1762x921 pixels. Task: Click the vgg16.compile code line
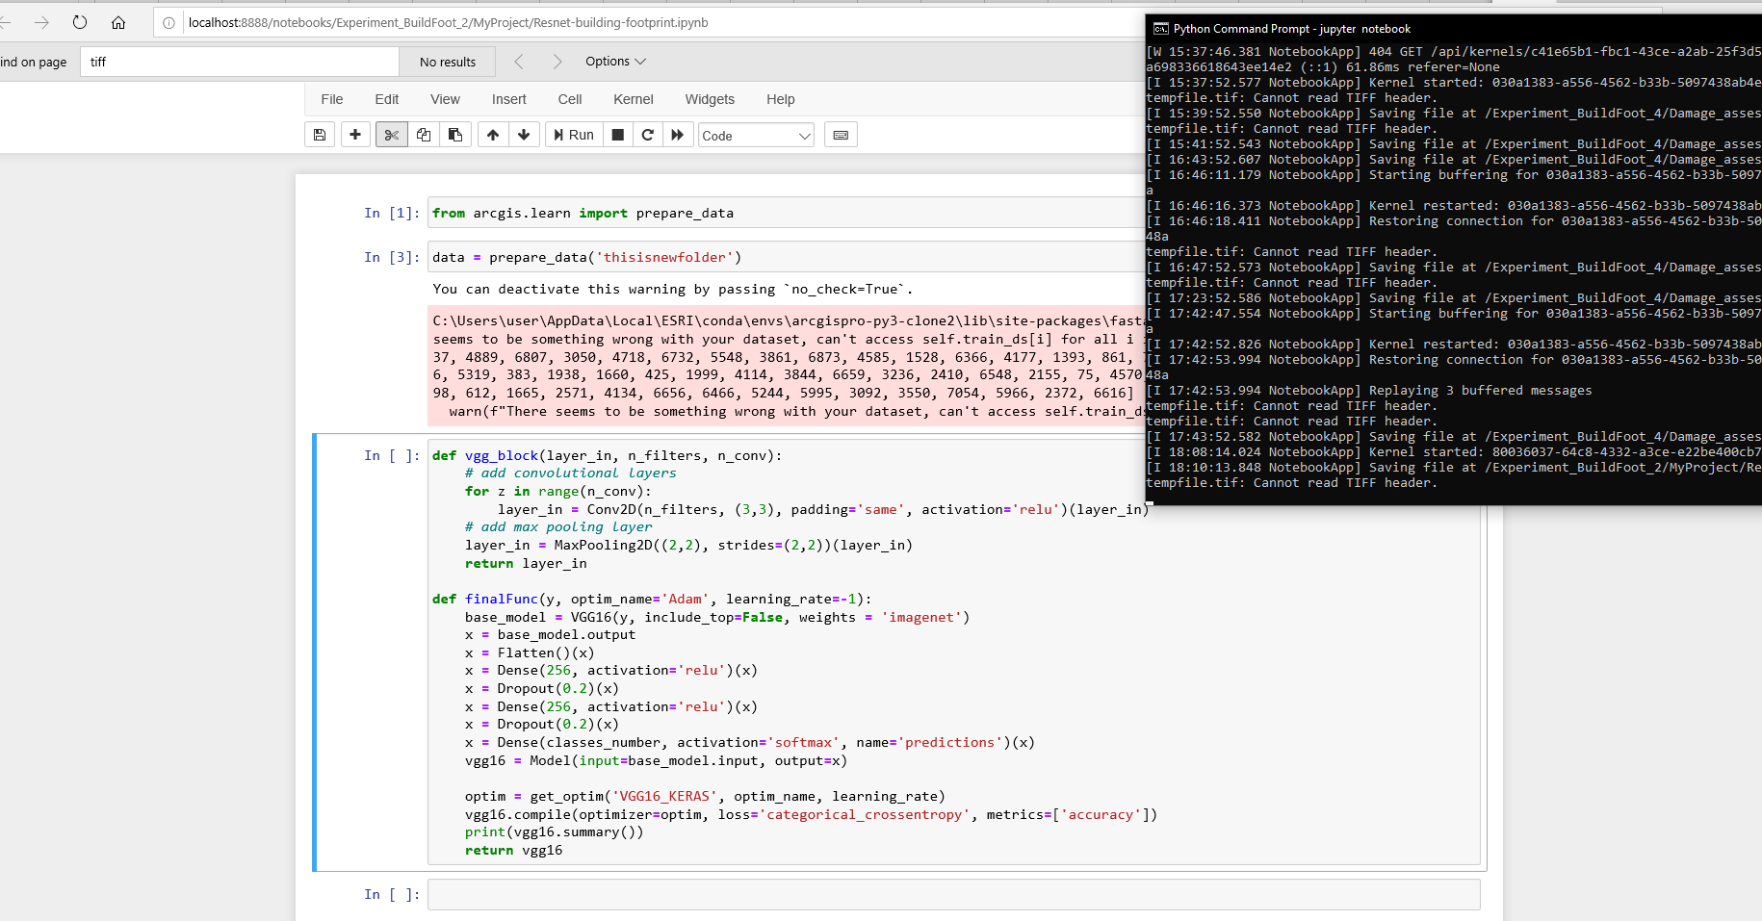(x=811, y=815)
